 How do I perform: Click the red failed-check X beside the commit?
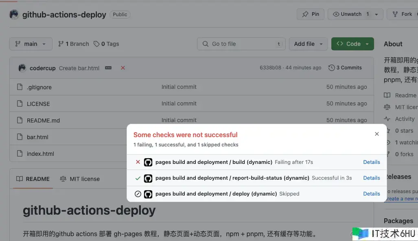tap(123, 68)
